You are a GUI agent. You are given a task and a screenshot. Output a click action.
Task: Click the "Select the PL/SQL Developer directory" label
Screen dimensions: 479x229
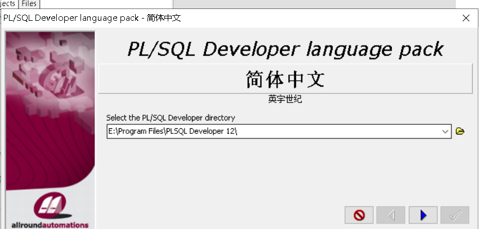(x=171, y=118)
